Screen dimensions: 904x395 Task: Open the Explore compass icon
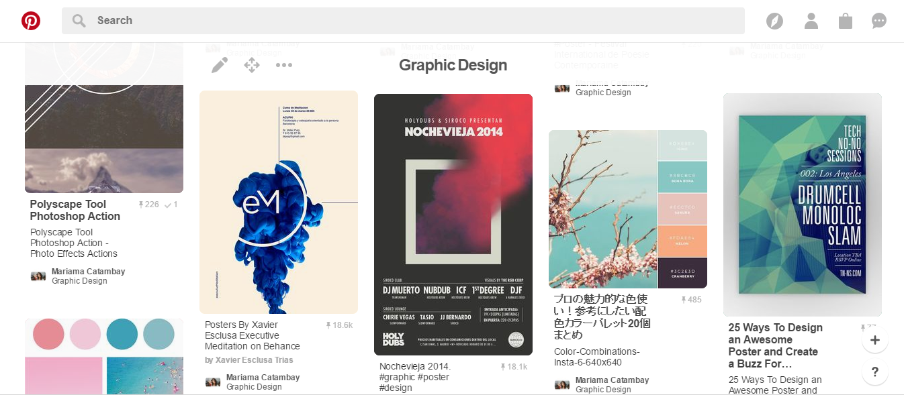[774, 21]
